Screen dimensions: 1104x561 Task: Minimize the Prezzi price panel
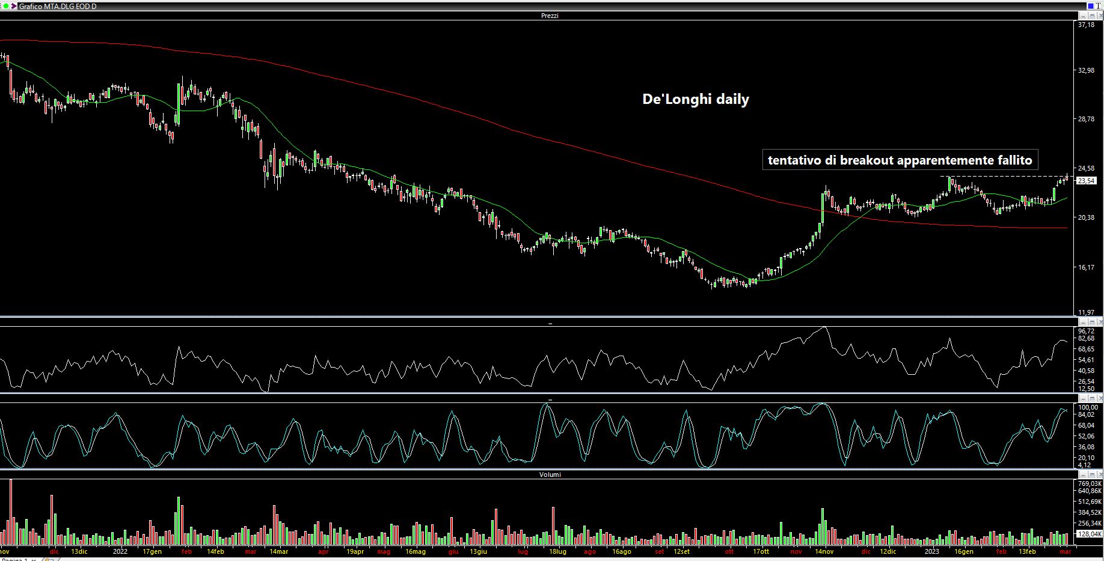coord(1083,16)
